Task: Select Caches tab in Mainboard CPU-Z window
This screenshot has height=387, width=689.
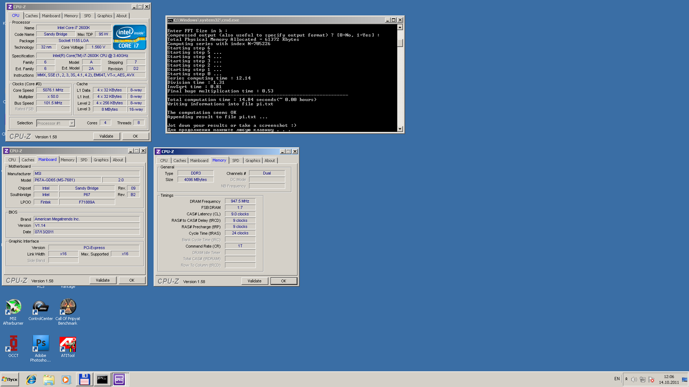Action: (28, 160)
